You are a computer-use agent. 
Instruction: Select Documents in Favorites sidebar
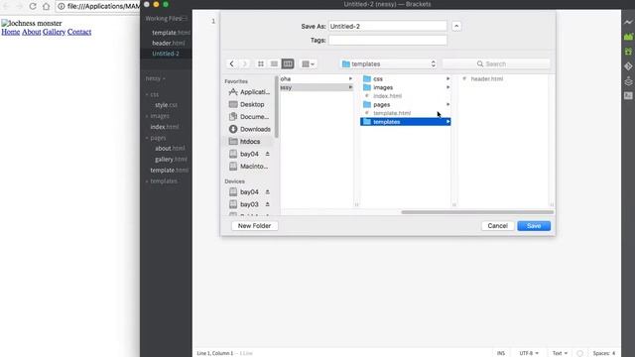tap(249, 117)
